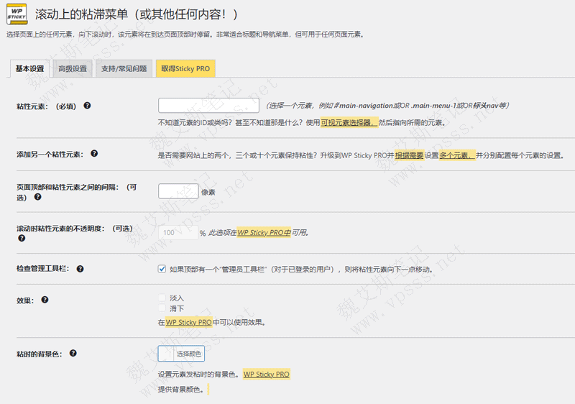Screen dimensions: 575x404
Task: Open the 可视元素选择器 link
Action: coord(349,122)
